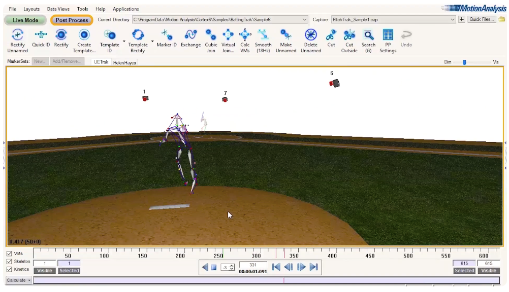Switch to the HelenHayes tab
Screen dimensions: 509x292
click(x=124, y=62)
